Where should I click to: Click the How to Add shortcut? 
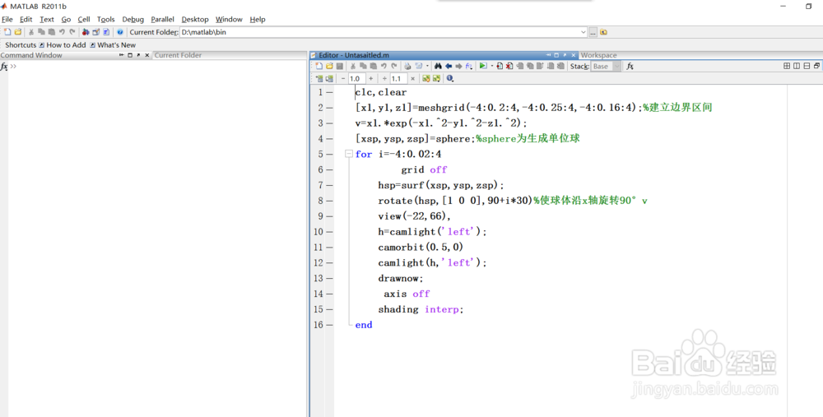click(x=62, y=45)
